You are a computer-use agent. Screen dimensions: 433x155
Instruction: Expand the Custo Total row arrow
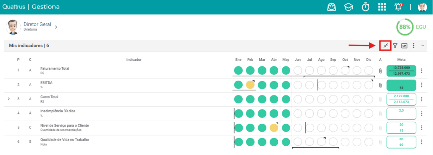8,98
